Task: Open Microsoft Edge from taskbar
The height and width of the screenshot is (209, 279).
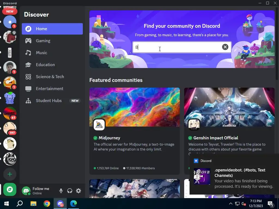Action: click(x=74, y=204)
